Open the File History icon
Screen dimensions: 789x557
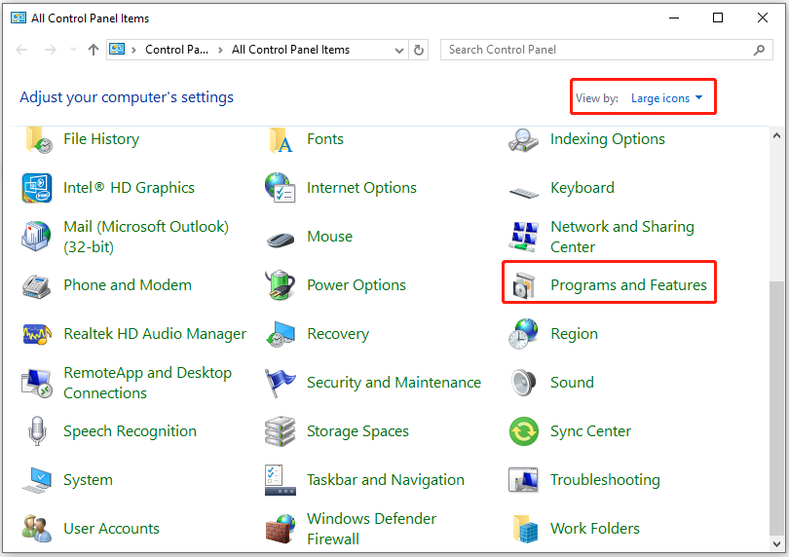(38, 139)
